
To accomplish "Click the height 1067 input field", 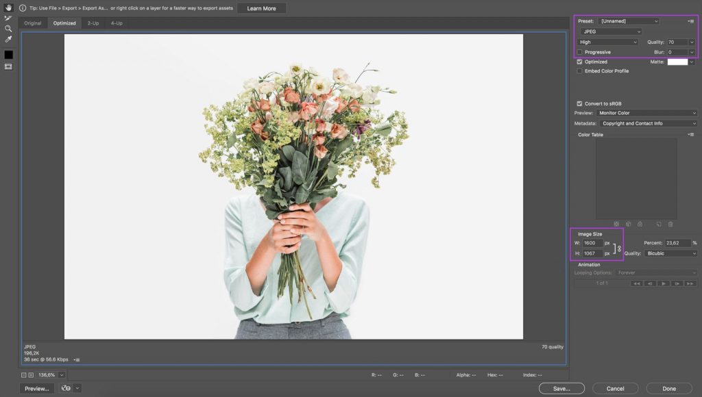I will pyautogui.click(x=592, y=253).
